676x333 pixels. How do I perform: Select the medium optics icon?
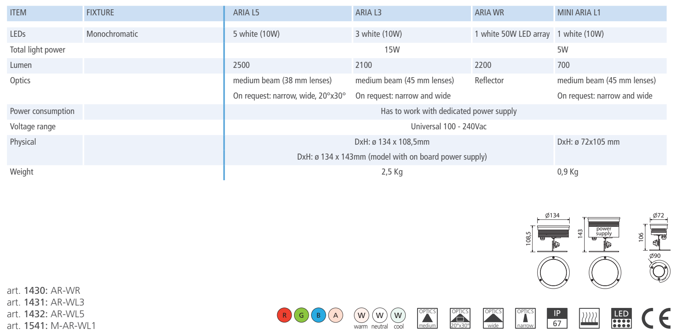[427, 318]
